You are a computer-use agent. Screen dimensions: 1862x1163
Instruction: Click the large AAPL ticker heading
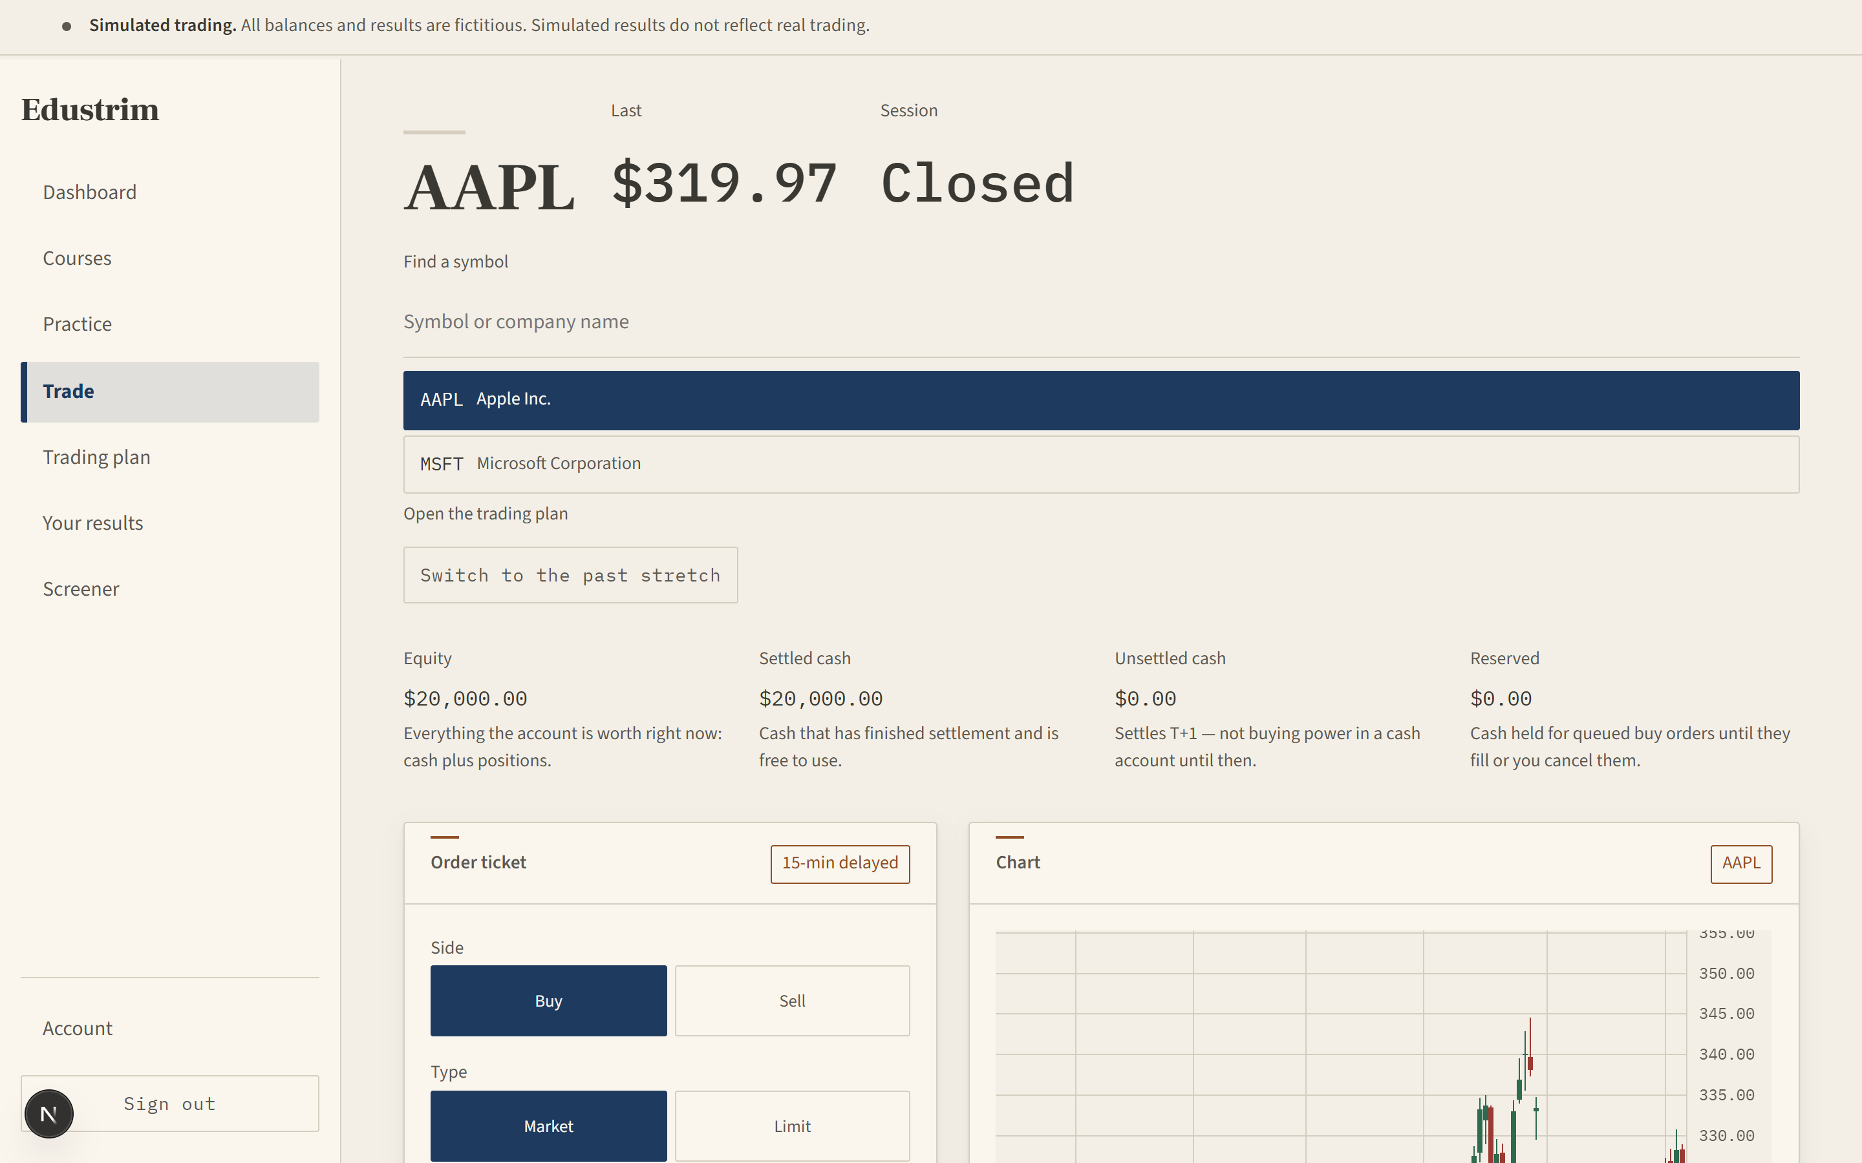coord(489,187)
